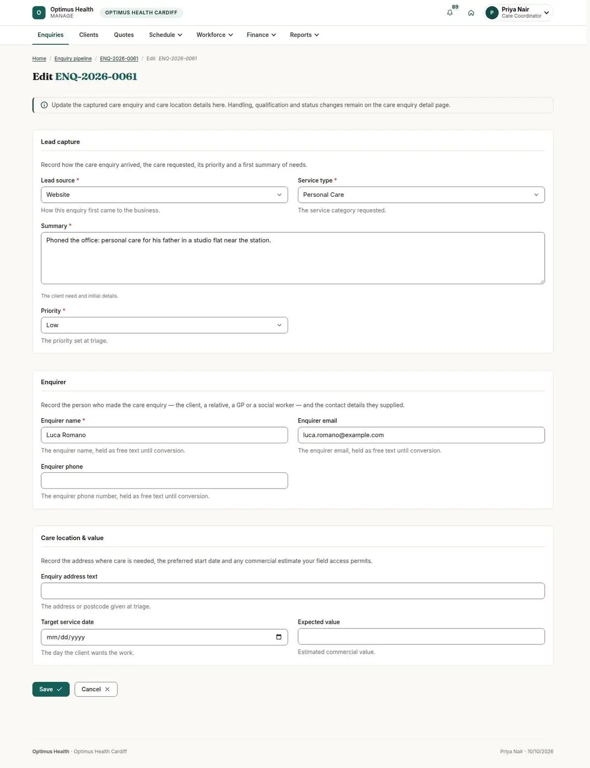
Task: Focus the Expected value field
Action: point(421,636)
